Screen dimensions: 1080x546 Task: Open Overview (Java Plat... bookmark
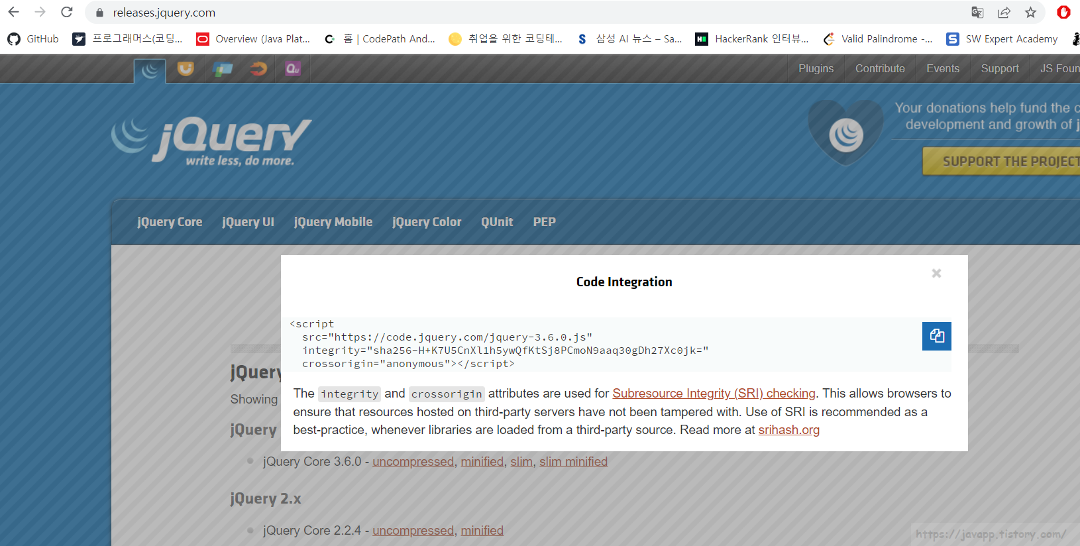coord(253,39)
